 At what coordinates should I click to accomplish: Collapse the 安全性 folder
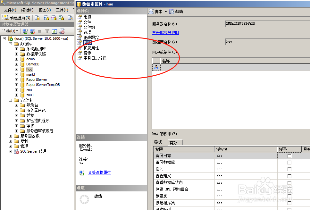[x=10, y=100]
